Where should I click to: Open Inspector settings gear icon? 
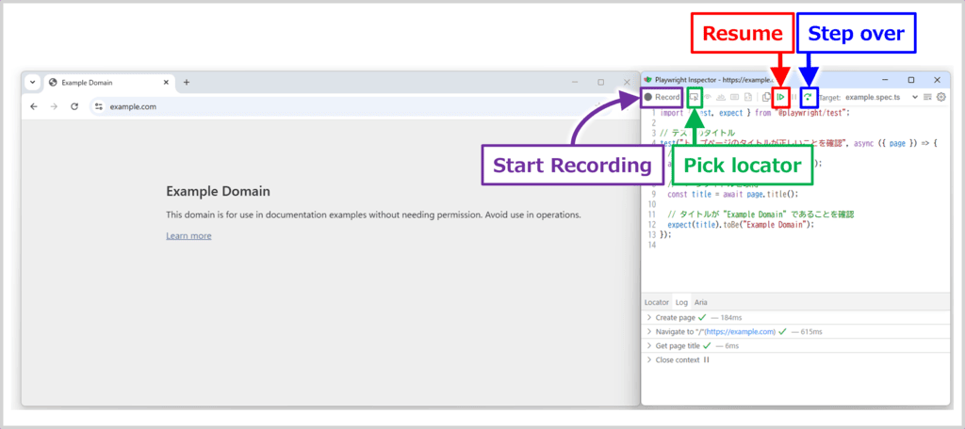click(940, 97)
